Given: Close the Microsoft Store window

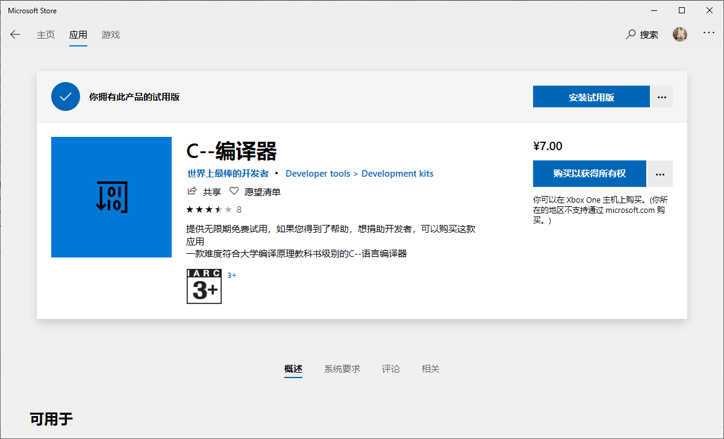Looking at the screenshot, I should tap(710, 10).
